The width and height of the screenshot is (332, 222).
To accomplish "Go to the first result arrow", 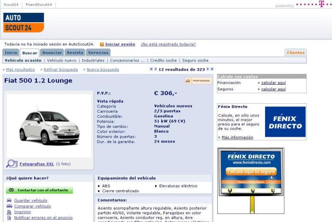I will pos(151,69).
